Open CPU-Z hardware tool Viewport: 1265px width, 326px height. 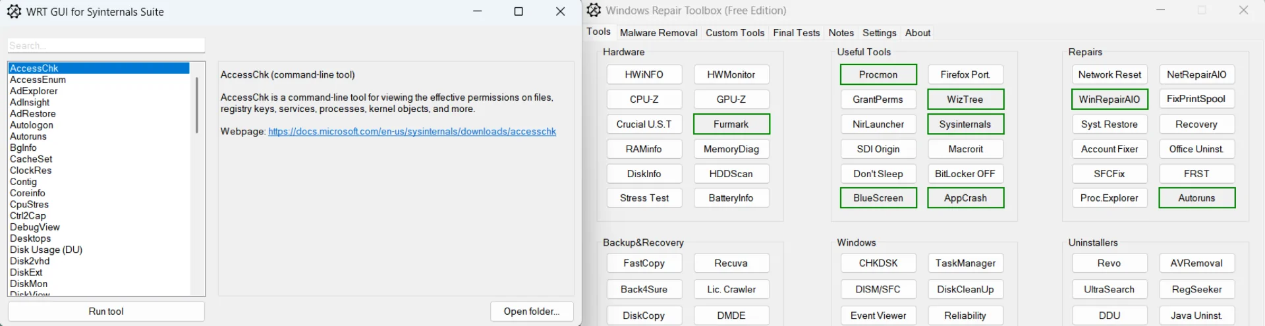644,99
